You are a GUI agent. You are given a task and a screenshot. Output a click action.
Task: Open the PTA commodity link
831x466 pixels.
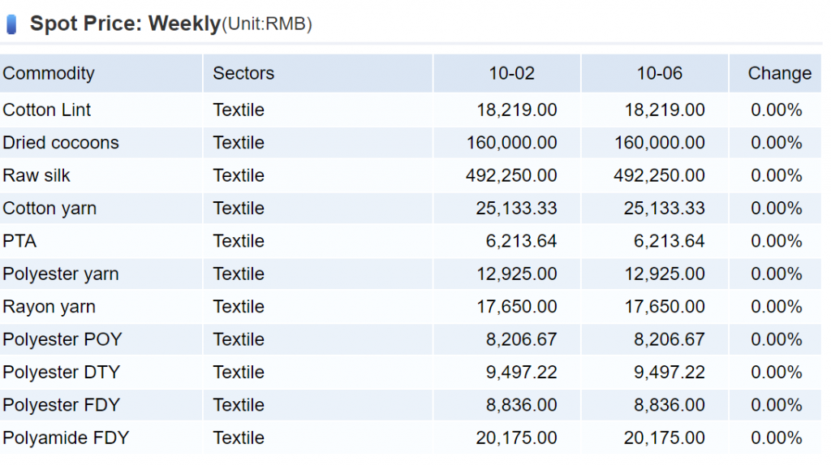[19, 241]
